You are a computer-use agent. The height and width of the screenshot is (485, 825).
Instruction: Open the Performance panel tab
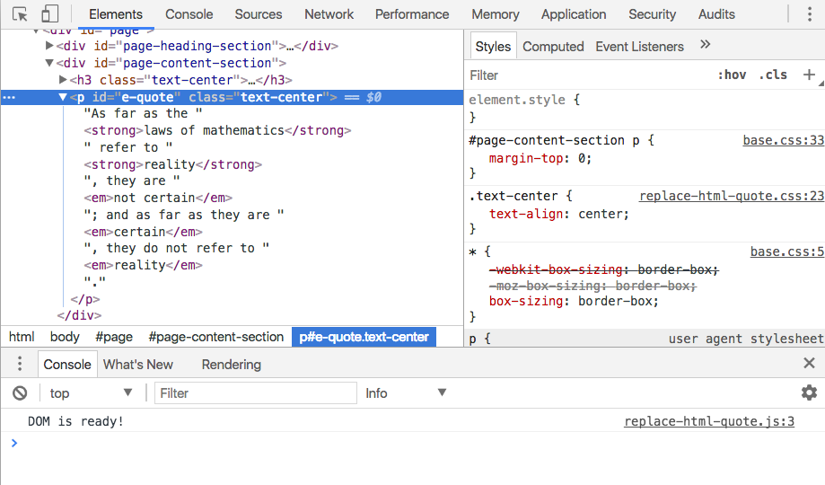[412, 14]
